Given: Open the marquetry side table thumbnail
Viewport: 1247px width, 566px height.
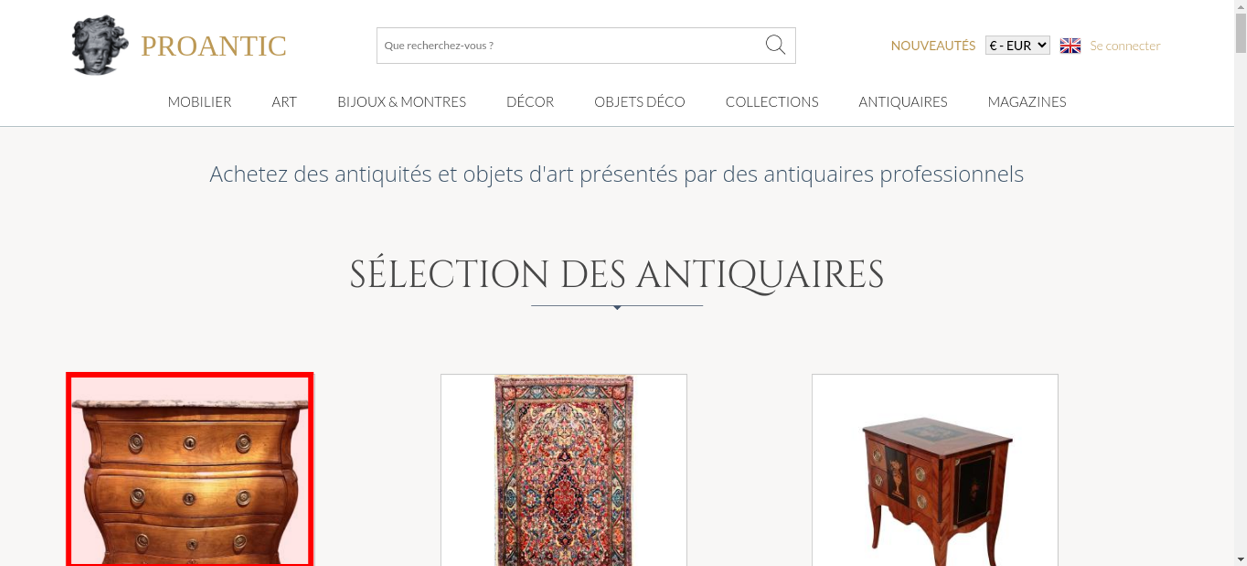Looking at the screenshot, I should point(935,471).
